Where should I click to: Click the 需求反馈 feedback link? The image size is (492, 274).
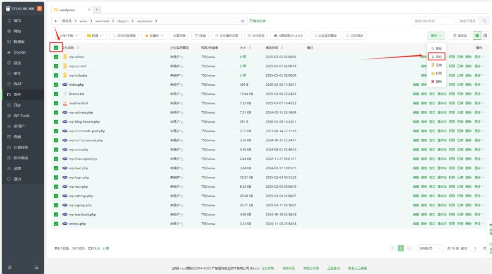258,21
